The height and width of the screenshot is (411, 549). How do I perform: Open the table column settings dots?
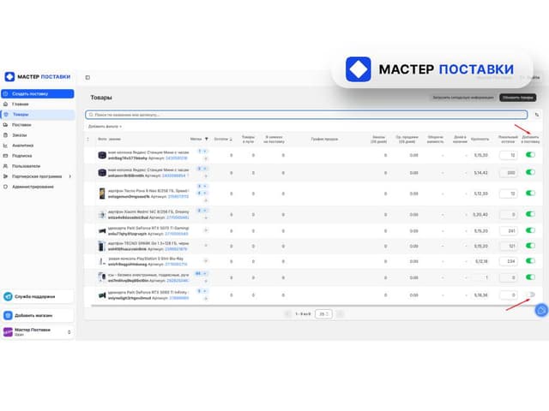tap(87, 140)
